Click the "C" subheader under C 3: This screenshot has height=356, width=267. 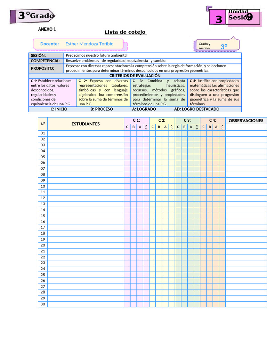click(x=178, y=127)
